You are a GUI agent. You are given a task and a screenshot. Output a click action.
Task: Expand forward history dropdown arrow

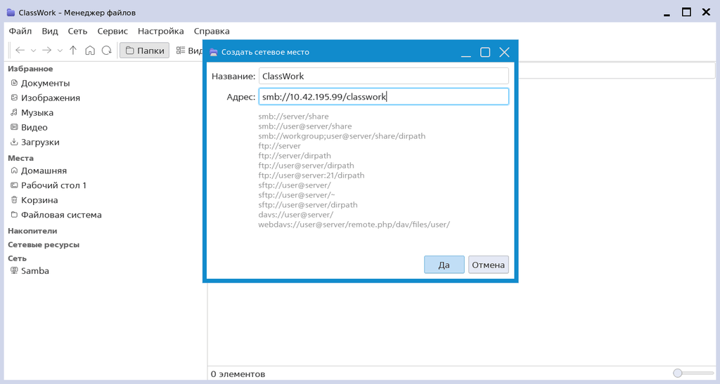[x=60, y=51]
